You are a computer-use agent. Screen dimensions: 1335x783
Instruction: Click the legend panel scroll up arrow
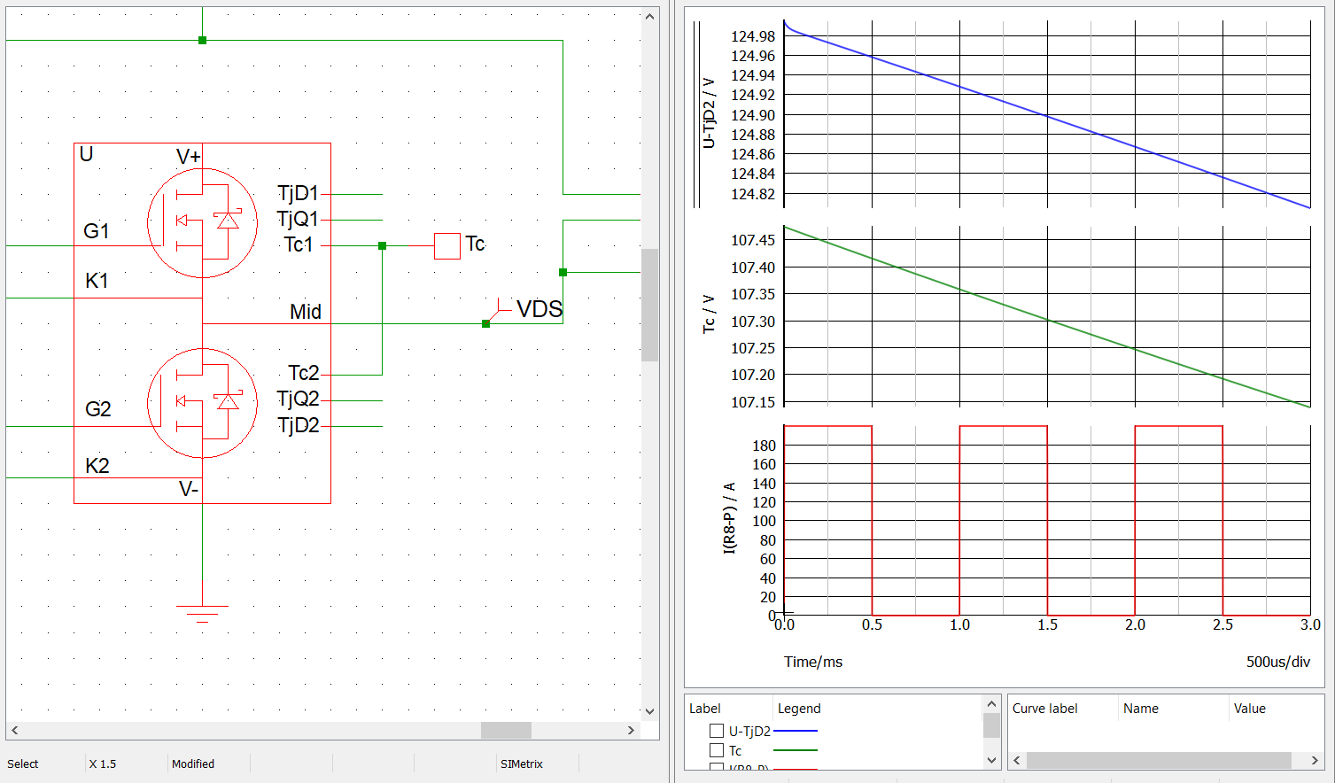(991, 704)
